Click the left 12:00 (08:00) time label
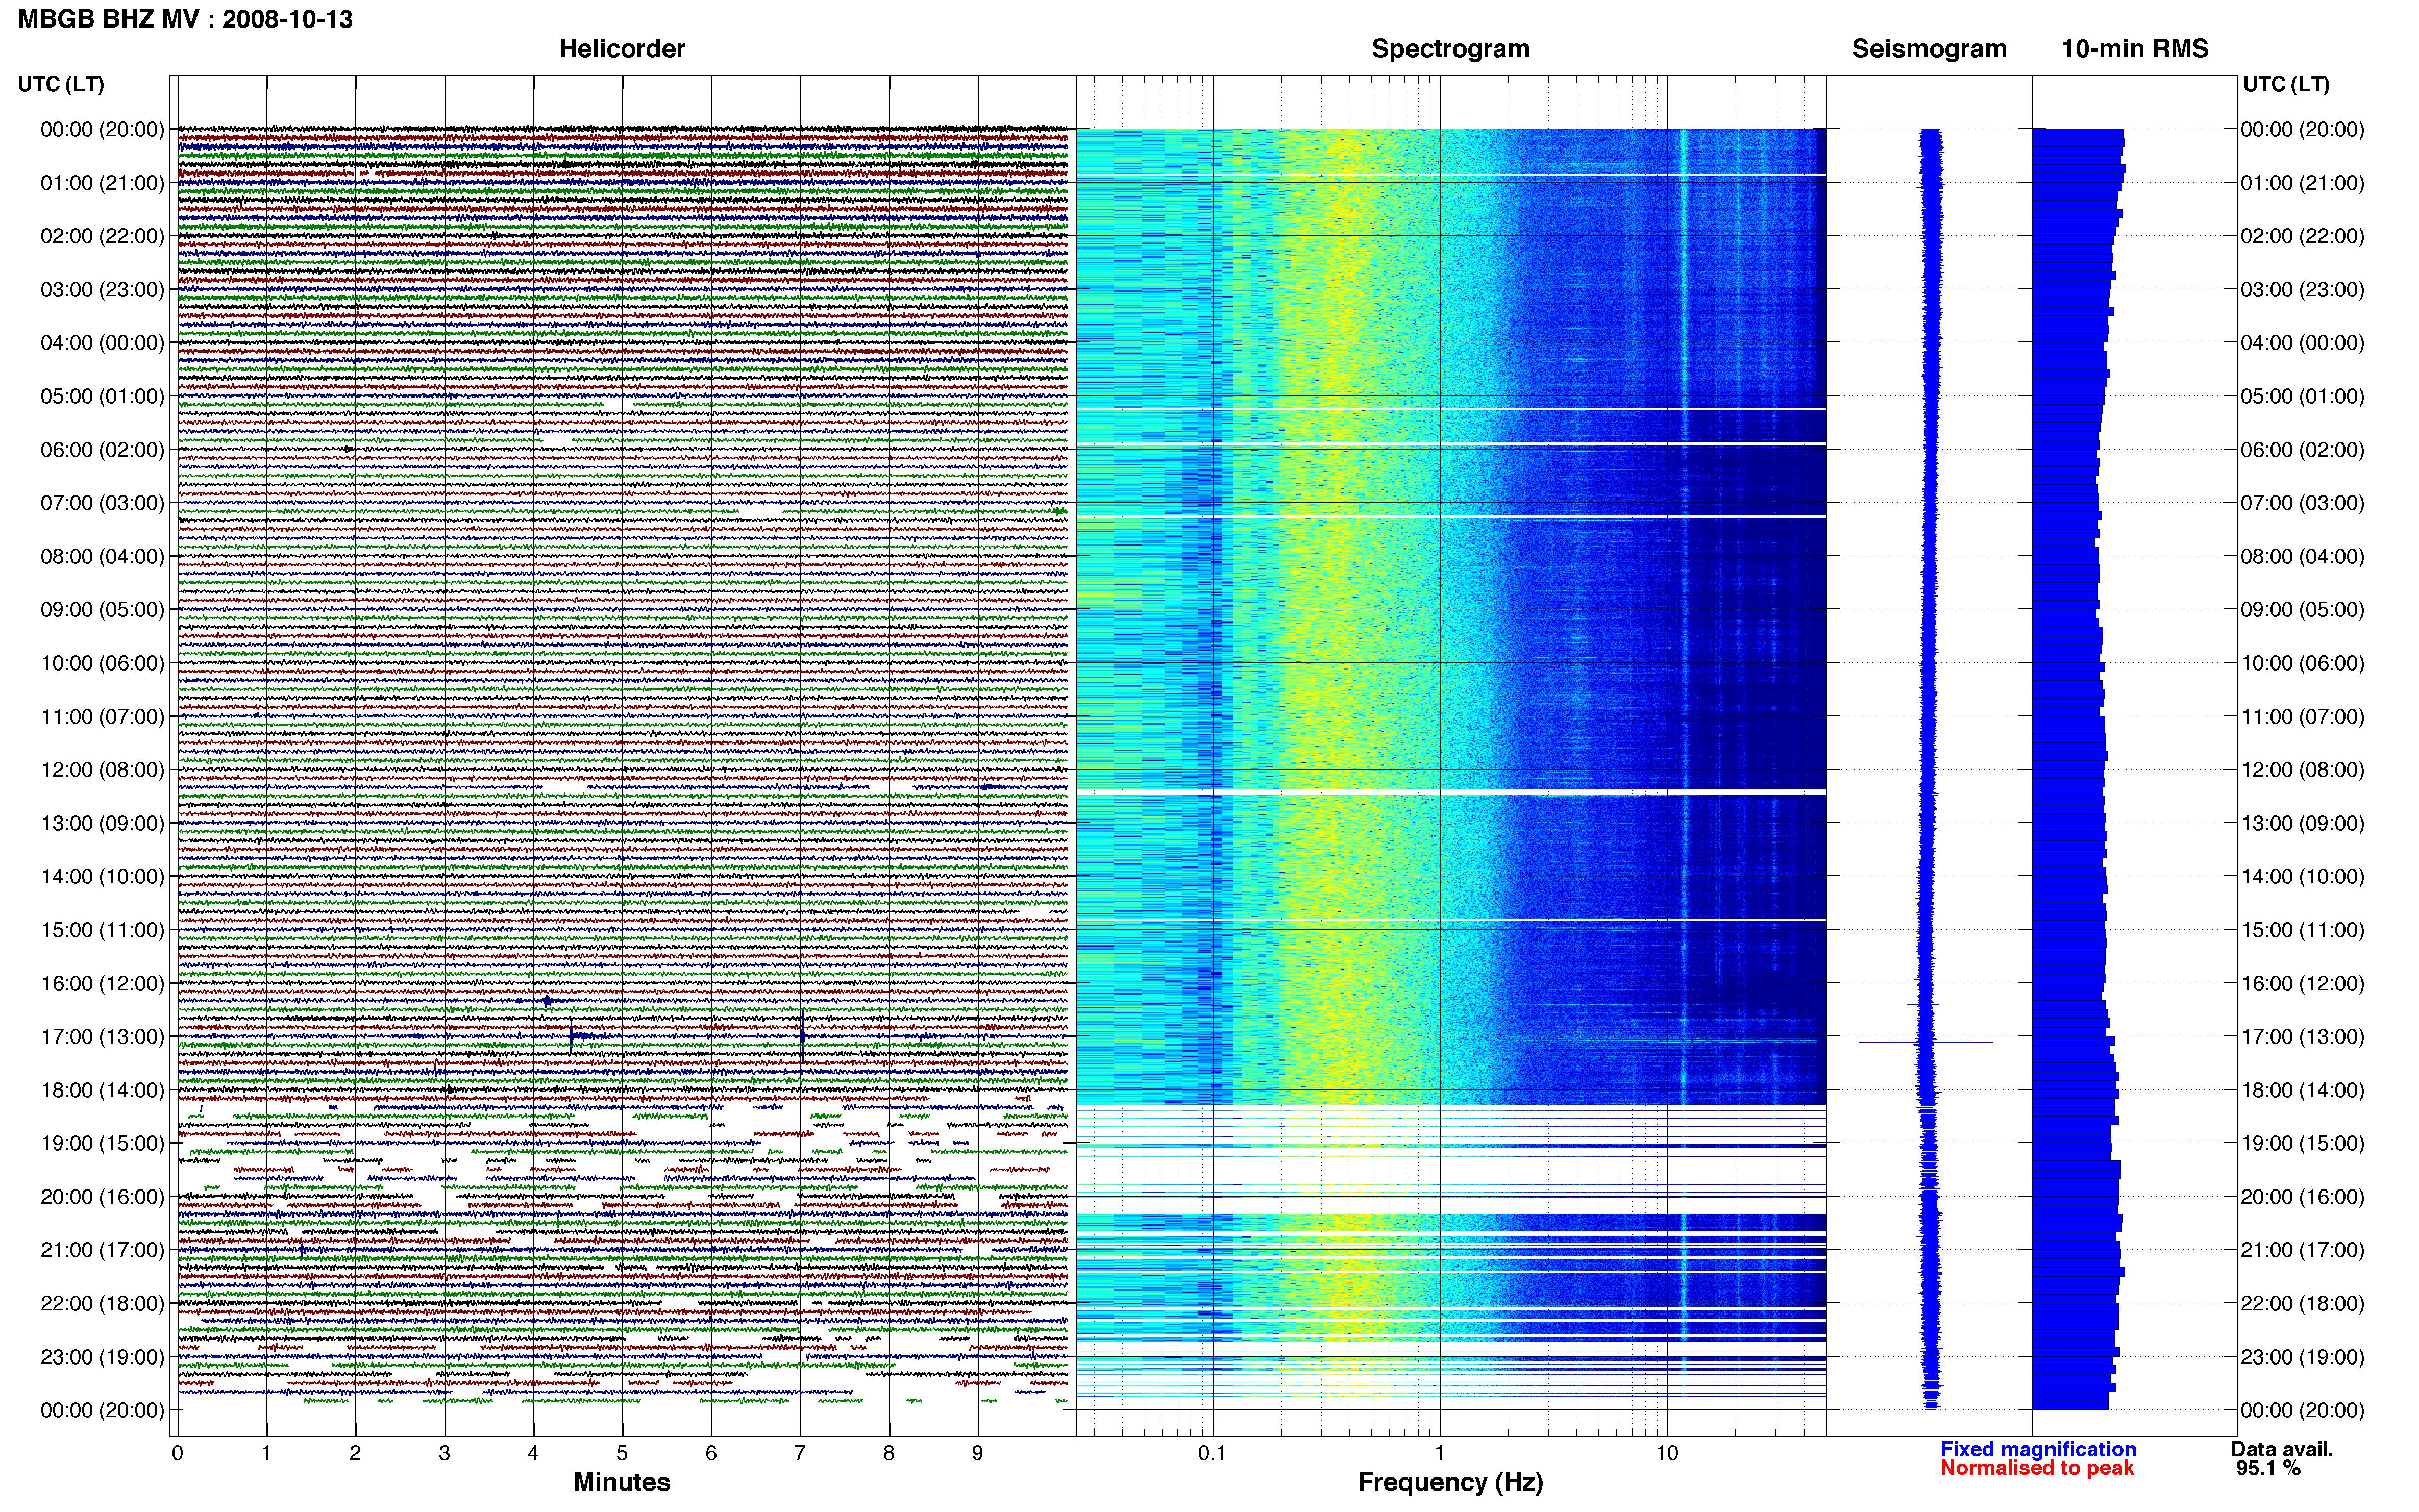Viewport: 2419px width, 1512px height. [x=102, y=770]
